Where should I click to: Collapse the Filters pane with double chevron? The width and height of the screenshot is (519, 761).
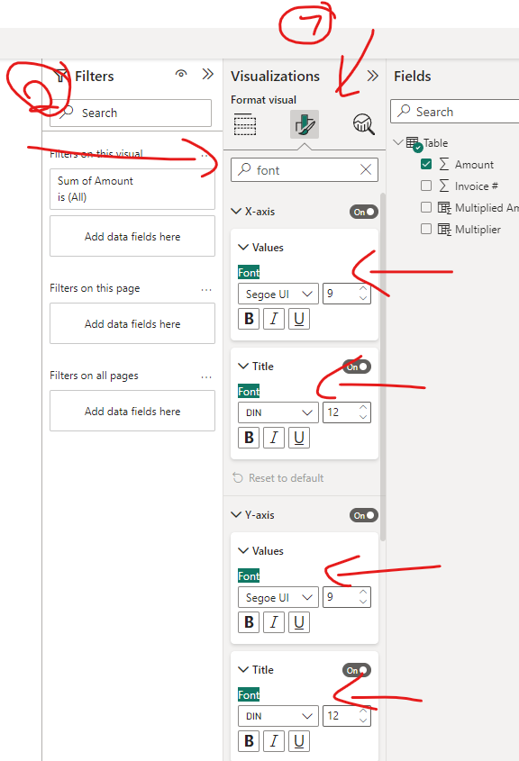click(x=208, y=74)
